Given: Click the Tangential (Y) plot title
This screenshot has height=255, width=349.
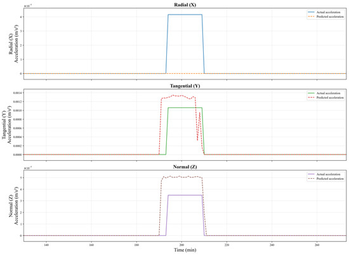Looking at the screenshot, I should pyautogui.click(x=185, y=86).
